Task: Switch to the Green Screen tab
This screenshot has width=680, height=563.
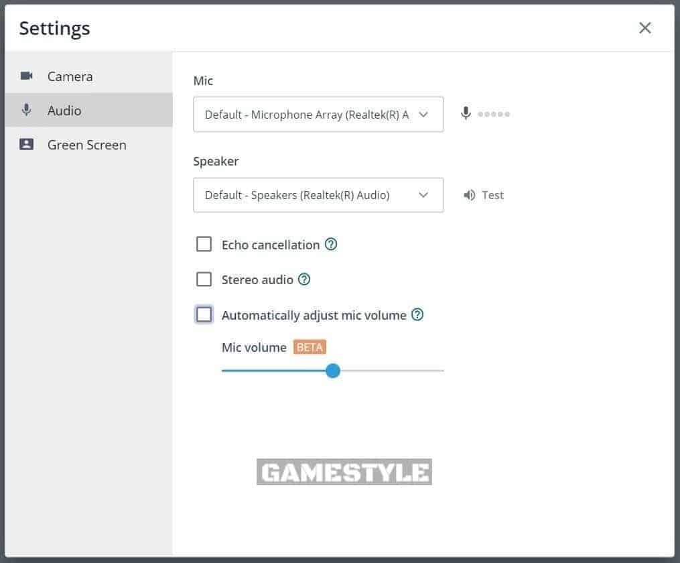Action: 86,144
